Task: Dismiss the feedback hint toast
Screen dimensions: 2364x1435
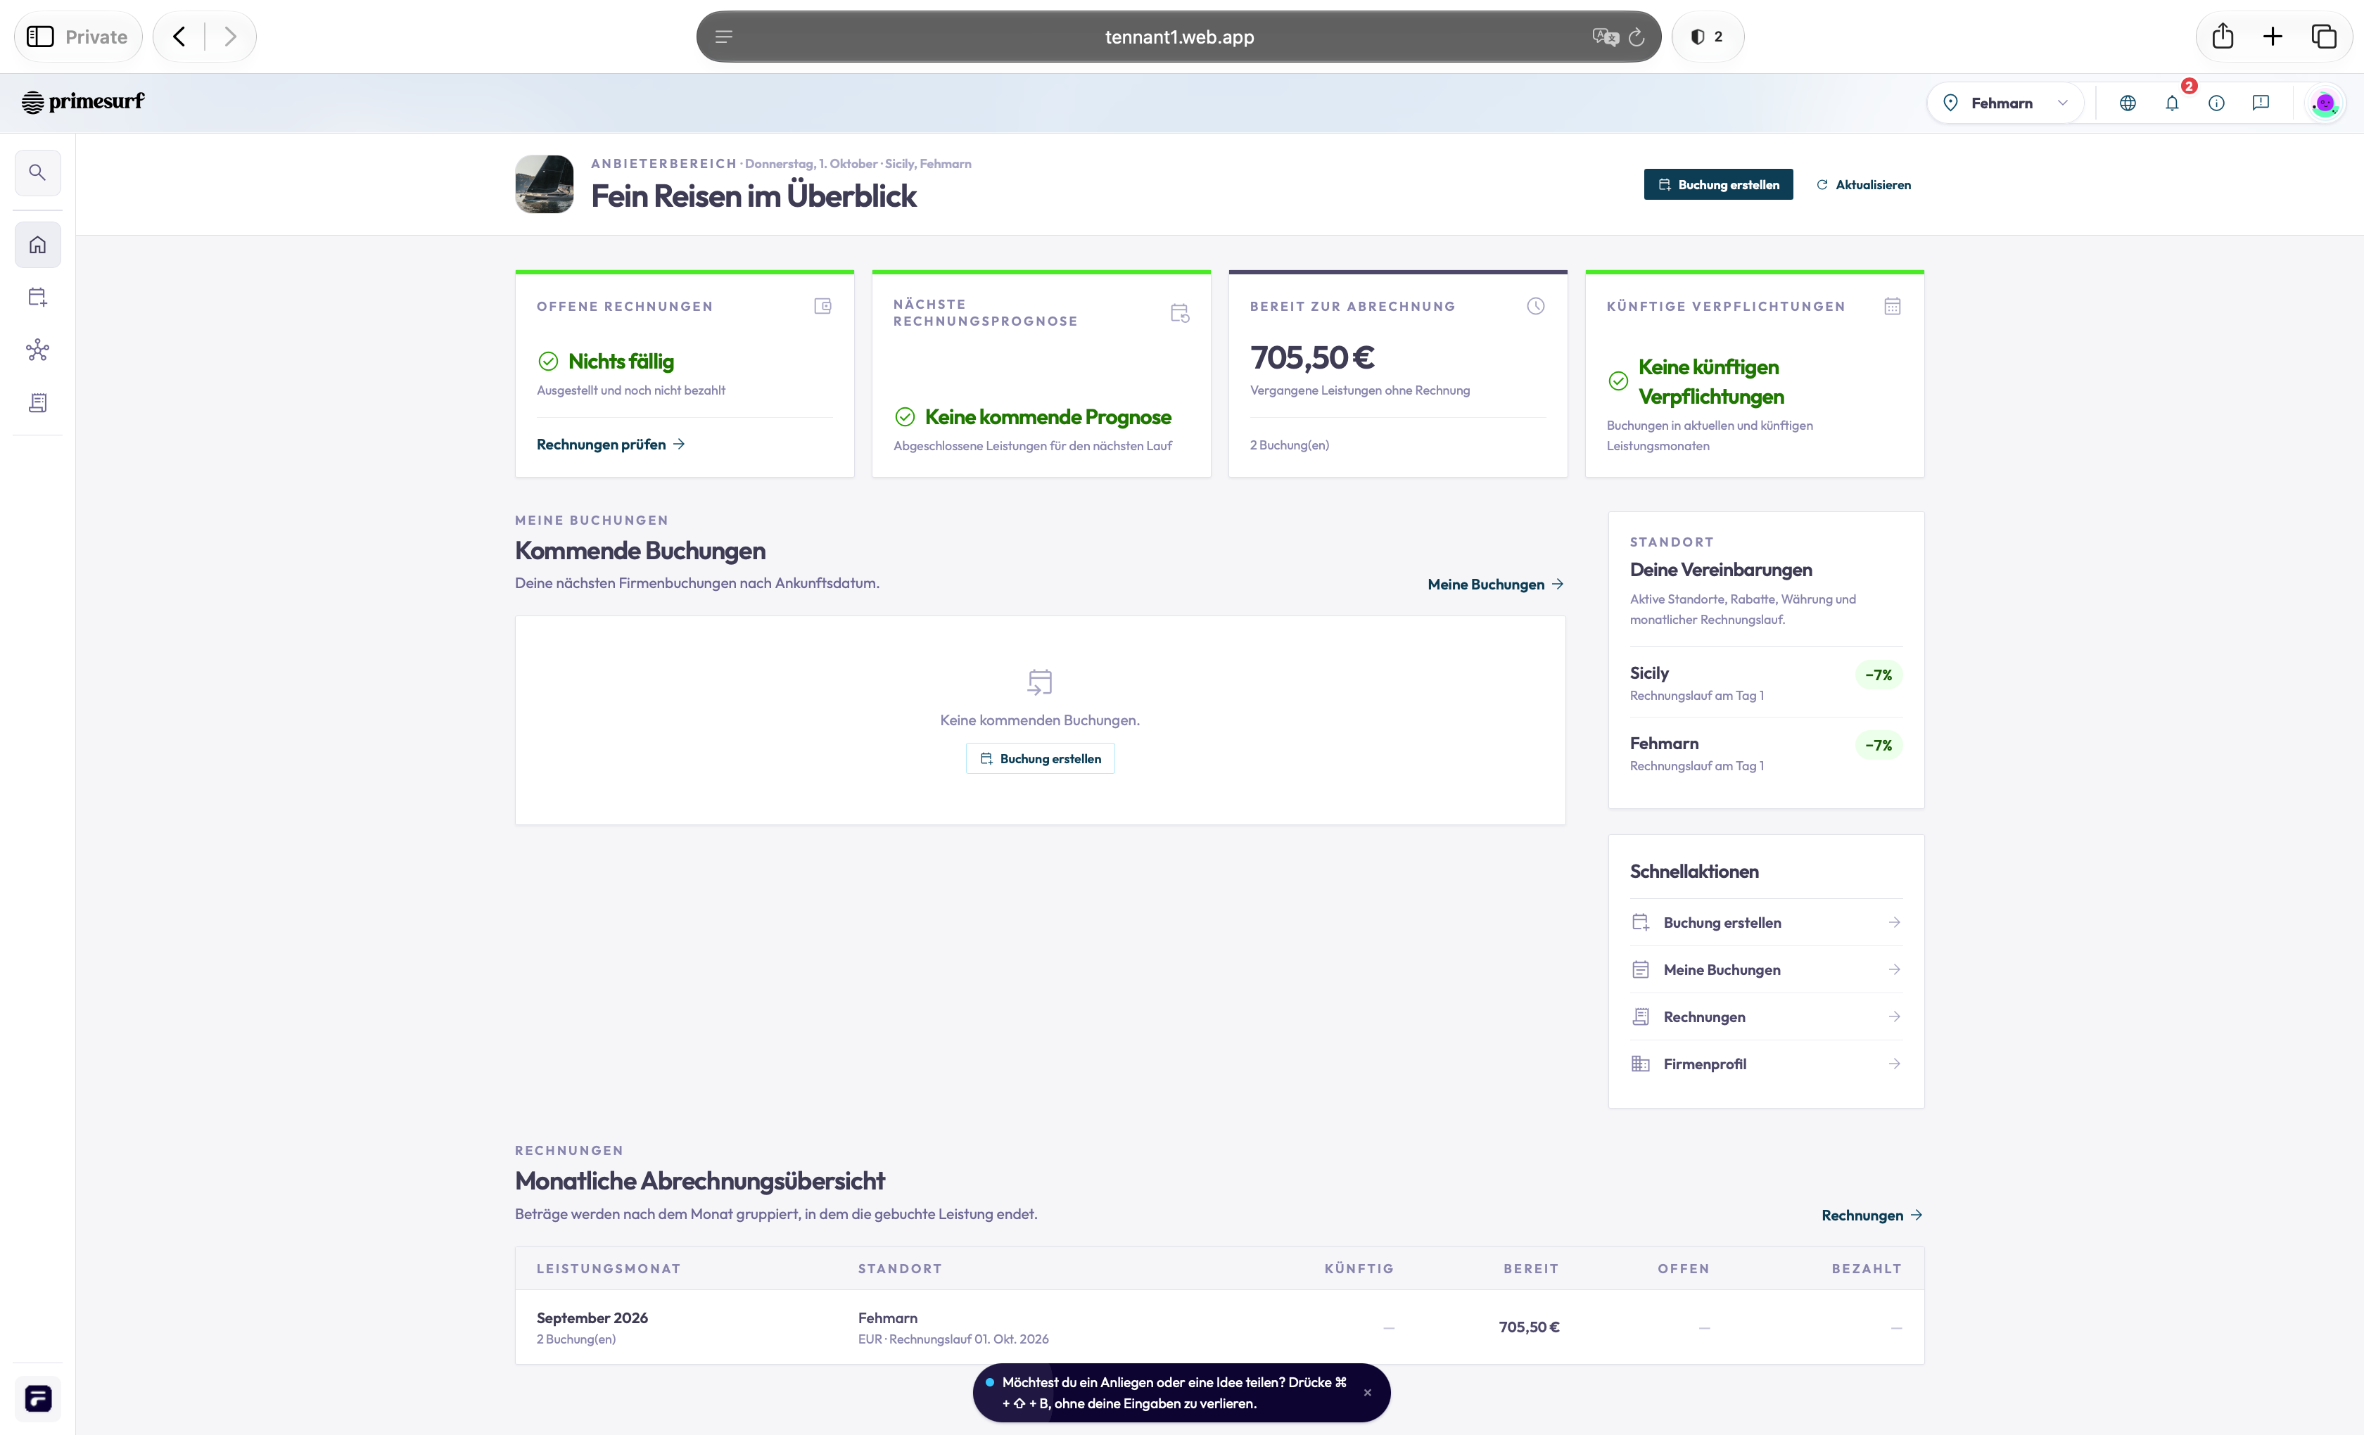Action: click(1367, 1393)
